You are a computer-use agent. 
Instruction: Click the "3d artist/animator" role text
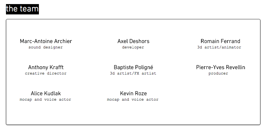[x=219, y=47]
